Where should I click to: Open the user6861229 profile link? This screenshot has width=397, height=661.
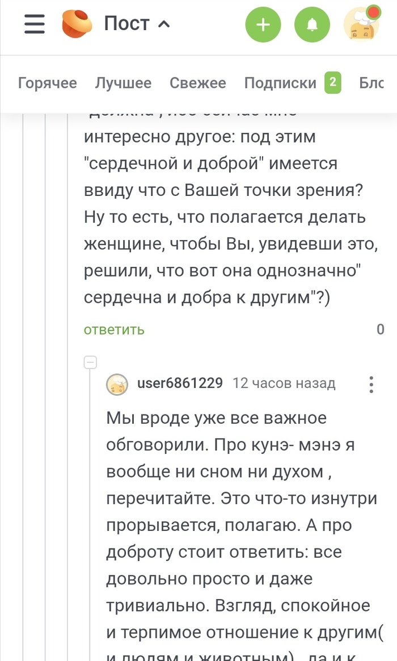click(x=180, y=383)
